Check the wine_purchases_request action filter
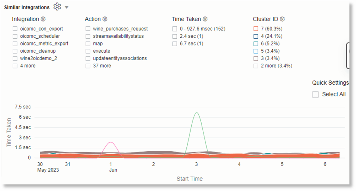The height and width of the screenshot is (191, 356). (88, 29)
